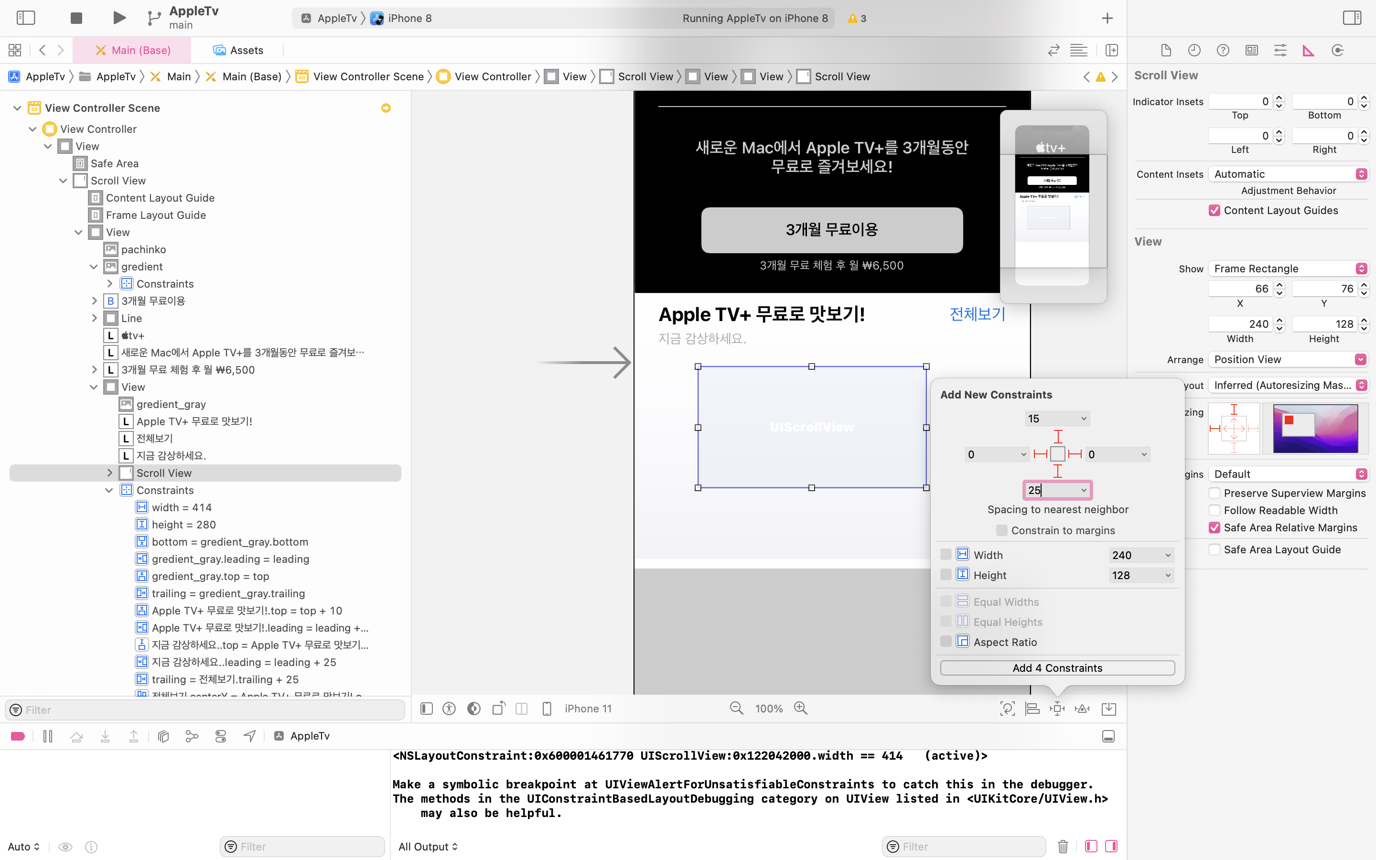The height and width of the screenshot is (860, 1376).
Task: Open the File inspector icon
Action: point(1166,50)
